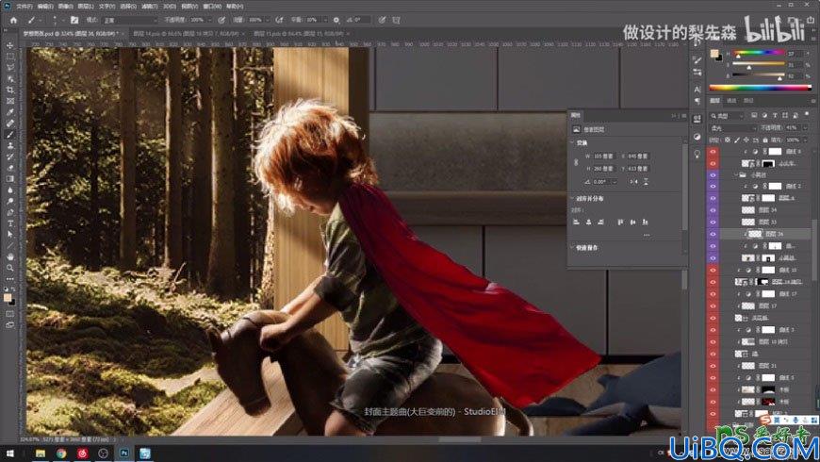
Task: Click the foreground color swatch in Color panel
Action: (x=713, y=54)
